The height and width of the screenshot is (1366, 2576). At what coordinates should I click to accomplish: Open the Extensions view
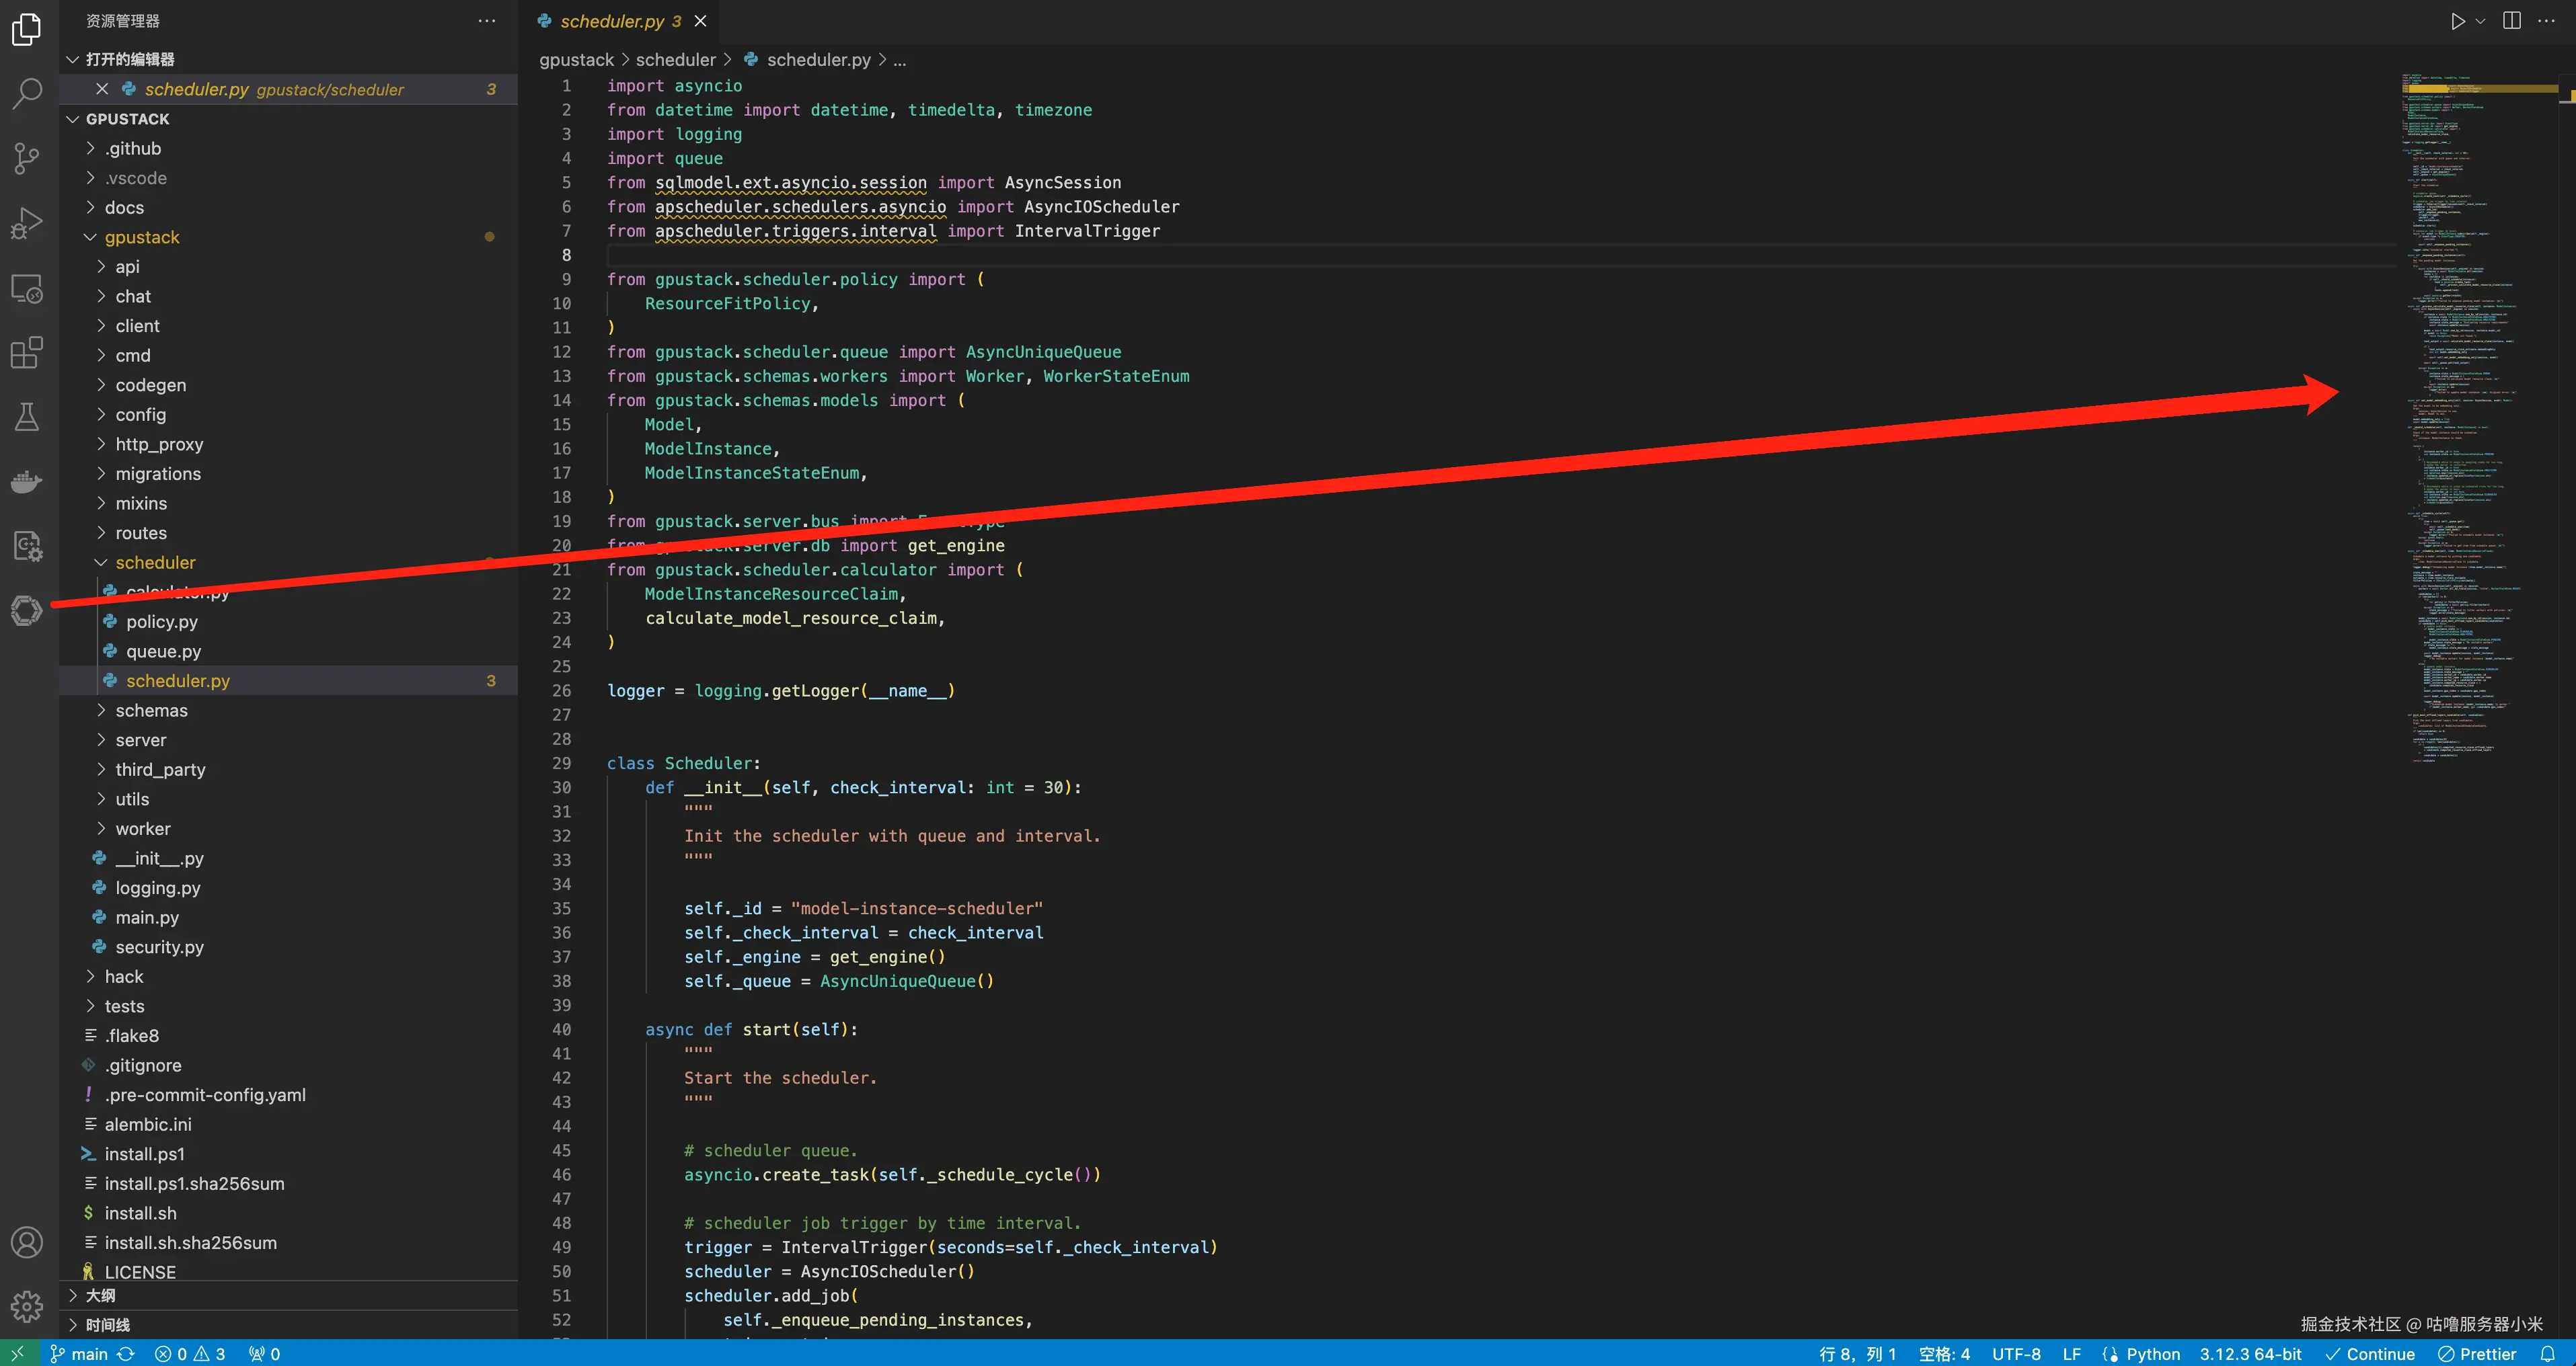(x=27, y=353)
